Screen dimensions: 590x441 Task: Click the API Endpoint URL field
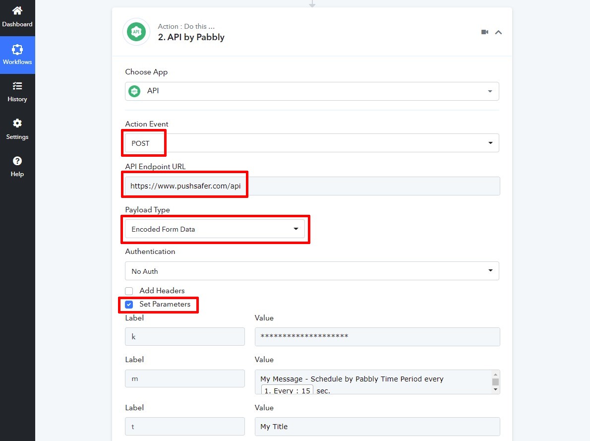[312, 186]
